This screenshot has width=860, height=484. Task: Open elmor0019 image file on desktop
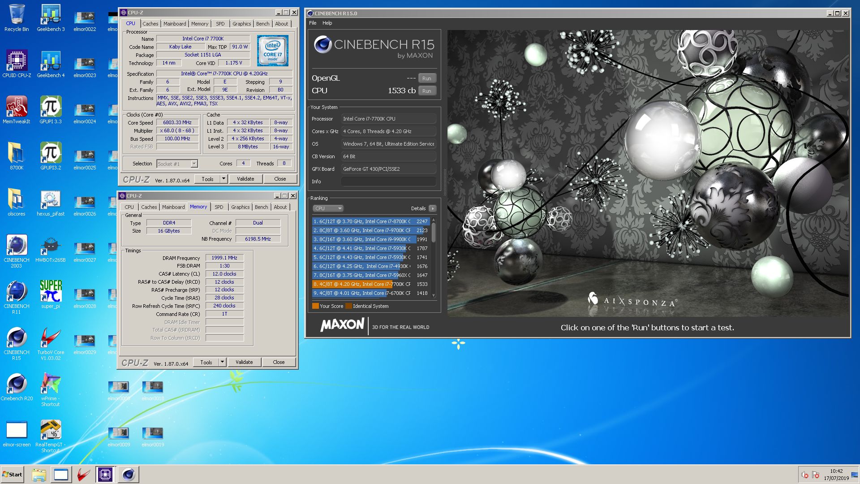tap(153, 436)
